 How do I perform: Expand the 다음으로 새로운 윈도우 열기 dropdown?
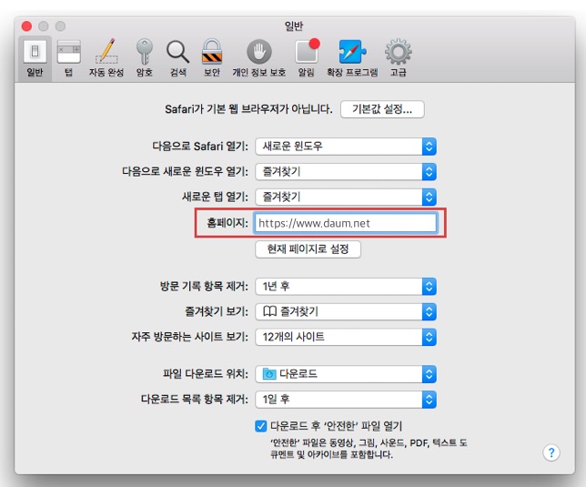(346, 171)
